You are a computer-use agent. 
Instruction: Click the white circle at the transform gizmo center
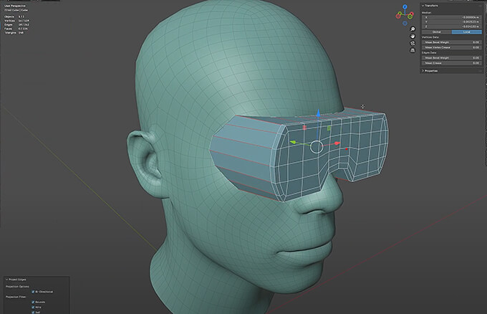click(317, 147)
